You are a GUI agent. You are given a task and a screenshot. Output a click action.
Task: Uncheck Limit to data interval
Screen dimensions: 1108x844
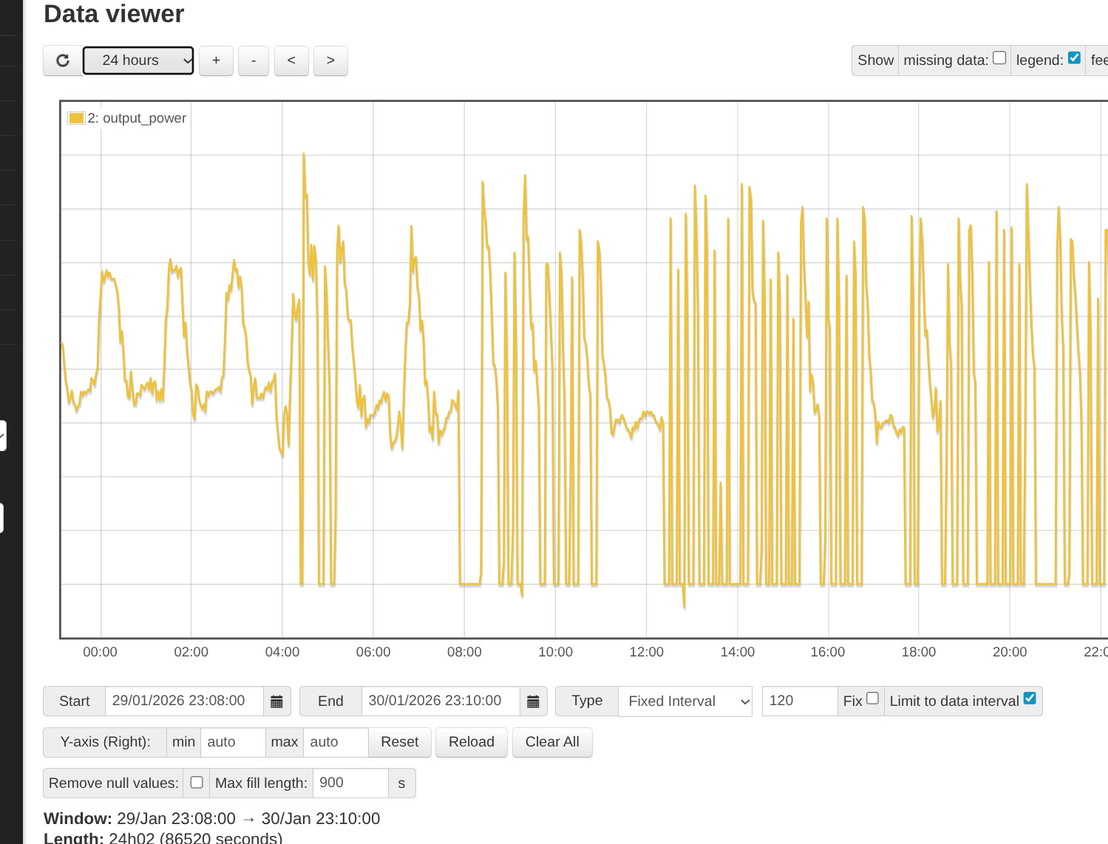[1030, 699]
